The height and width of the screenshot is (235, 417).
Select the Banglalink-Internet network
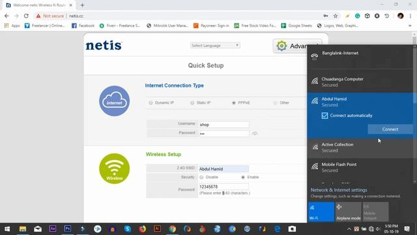(x=360, y=57)
